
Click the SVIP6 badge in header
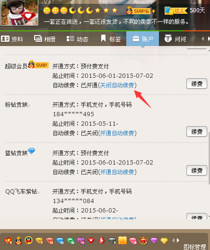[x=138, y=10]
